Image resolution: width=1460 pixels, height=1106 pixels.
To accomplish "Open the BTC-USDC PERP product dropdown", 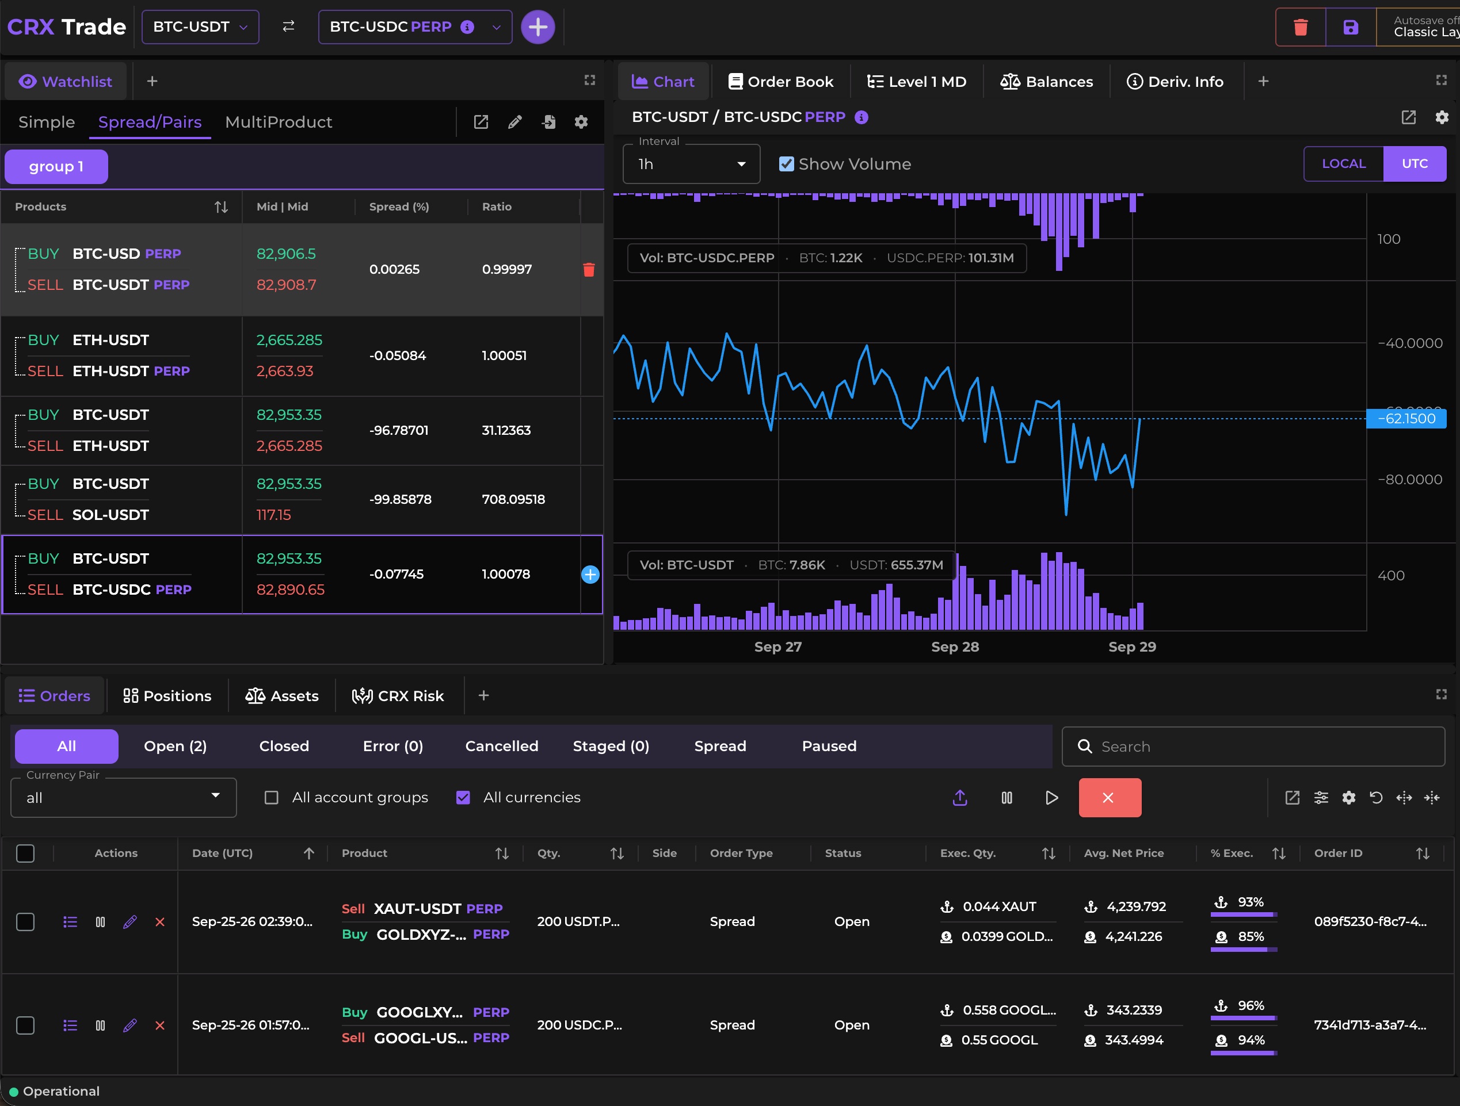I will (415, 27).
